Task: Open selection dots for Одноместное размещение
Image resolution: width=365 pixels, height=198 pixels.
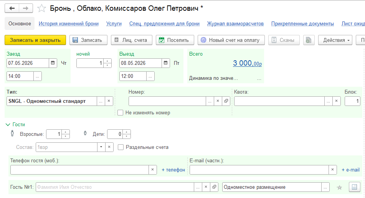Action: coord(325,187)
